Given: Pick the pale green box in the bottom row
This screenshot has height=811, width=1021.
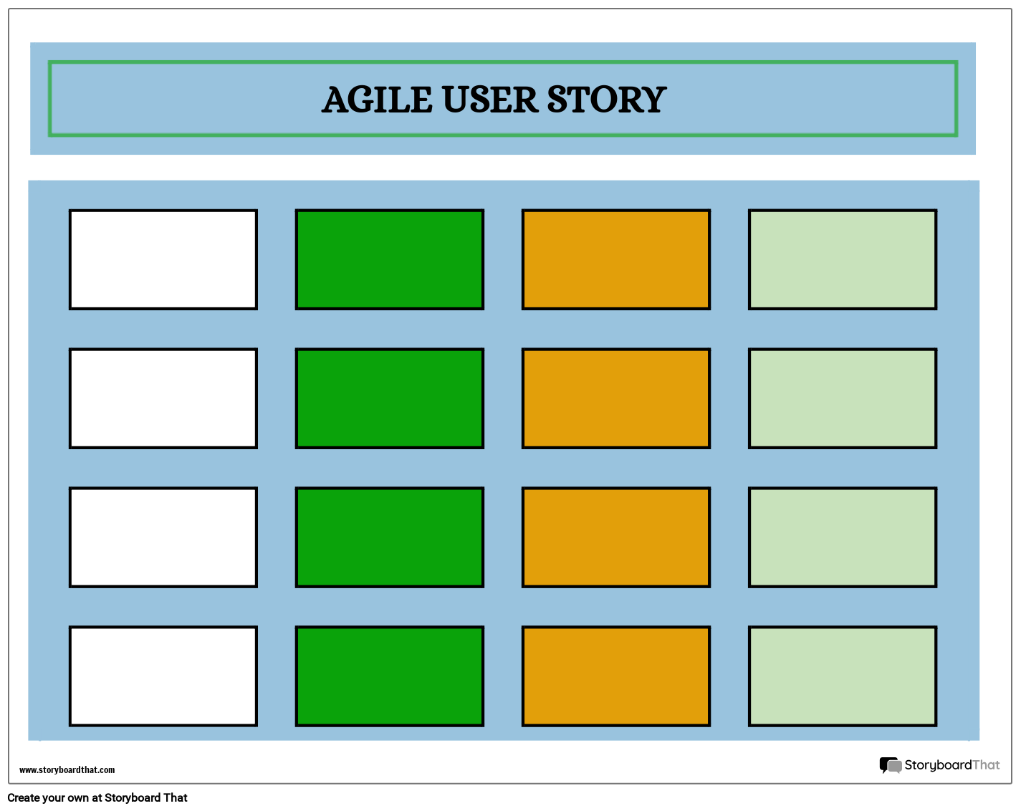Looking at the screenshot, I should (843, 676).
